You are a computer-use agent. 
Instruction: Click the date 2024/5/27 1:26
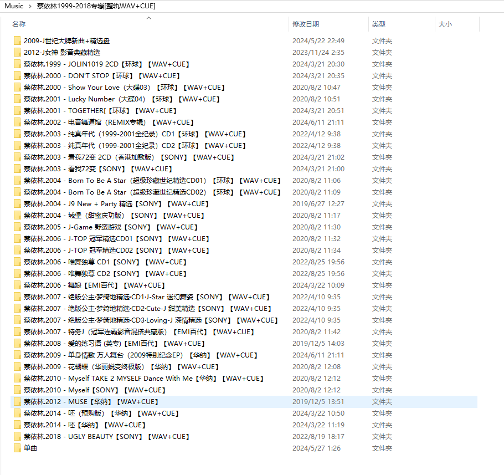316,448
